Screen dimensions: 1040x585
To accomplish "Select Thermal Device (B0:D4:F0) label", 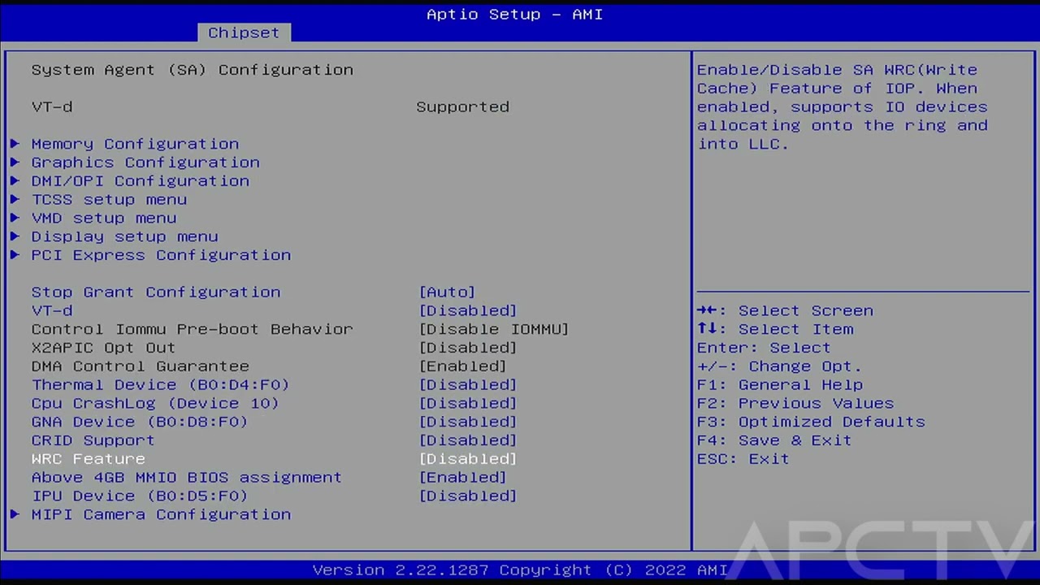I will click(161, 384).
